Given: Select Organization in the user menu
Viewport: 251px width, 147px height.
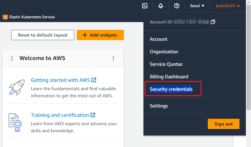Looking at the screenshot, I should [164, 52].
